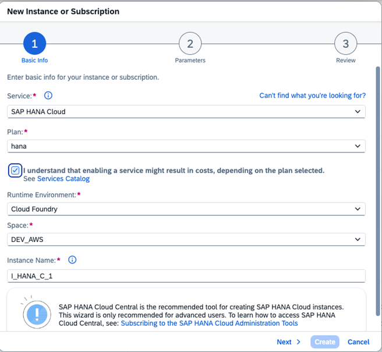Click the Instance Name input field
Image resolution: width=382 pixels, height=352 pixels.
(188, 276)
